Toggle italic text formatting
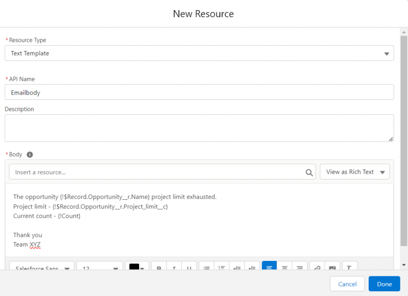The height and width of the screenshot is (296, 408). click(x=174, y=267)
